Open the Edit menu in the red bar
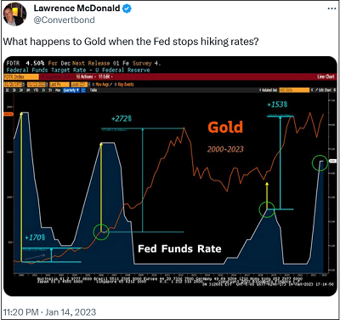 tap(106, 77)
